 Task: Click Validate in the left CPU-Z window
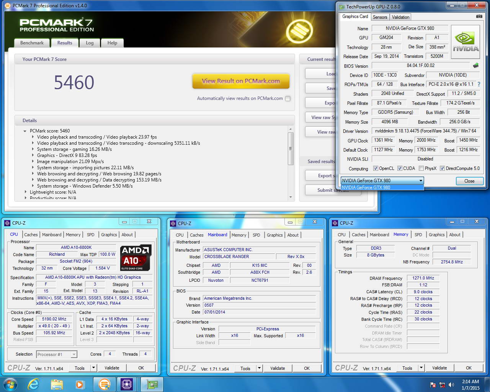tap(112, 368)
